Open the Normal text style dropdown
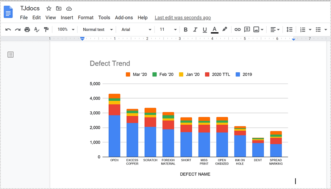The width and height of the screenshot is (331, 189). [98, 30]
